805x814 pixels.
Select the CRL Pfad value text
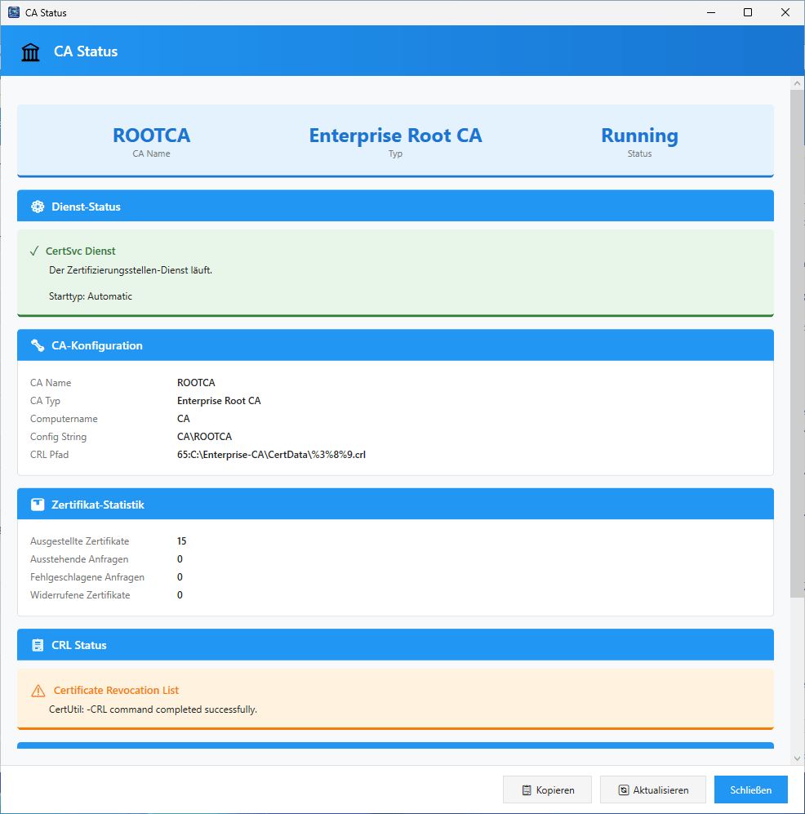coord(270,454)
